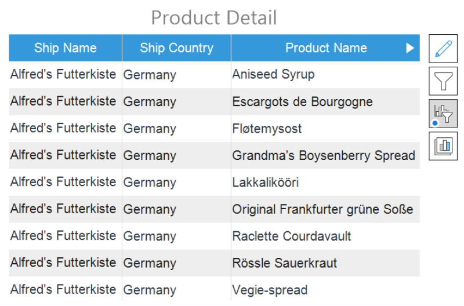Viewport: 464px width, 306px height.
Task: Select Alfred's Futterkiste in the first row
Action: [63, 75]
